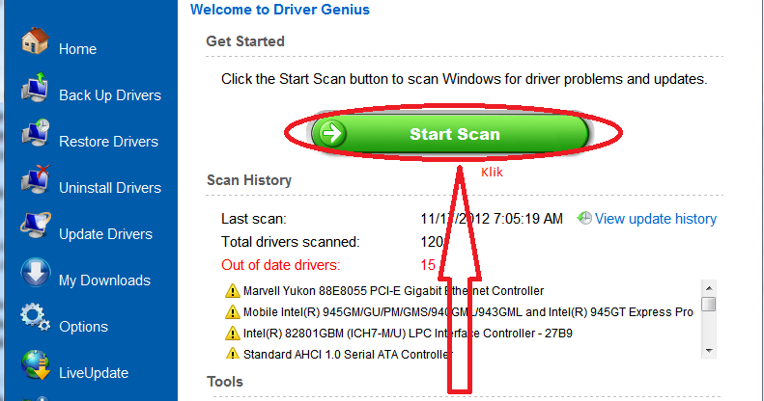The width and height of the screenshot is (764, 401).
Task: Open Update Drivers in the sidebar
Action: 105,234
